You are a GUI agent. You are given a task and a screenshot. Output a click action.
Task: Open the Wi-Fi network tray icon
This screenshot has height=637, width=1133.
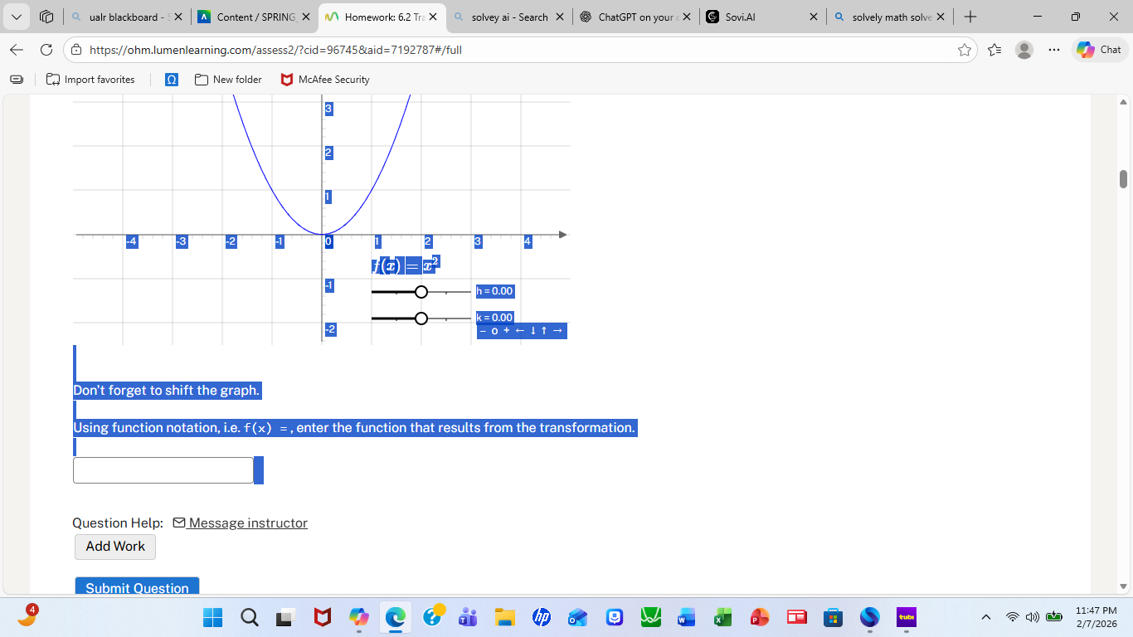click(1012, 617)
